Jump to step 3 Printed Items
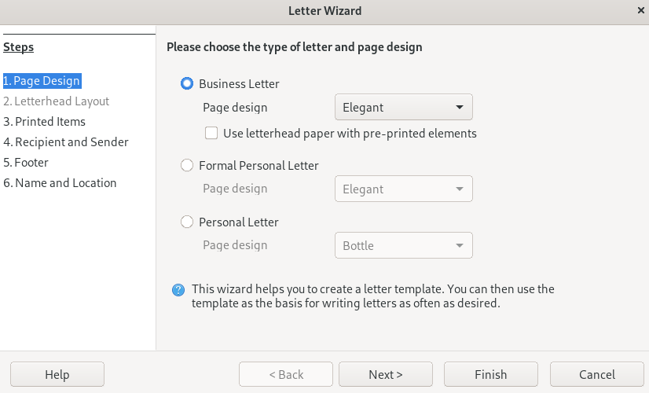The height and width of the screenshot is (393, 649). [x=45, y=121]
